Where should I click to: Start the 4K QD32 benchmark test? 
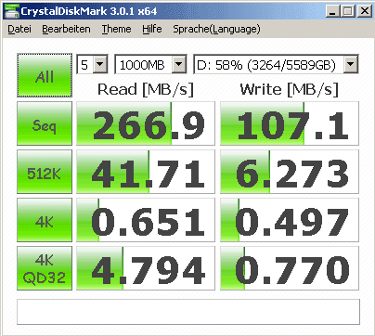(45, 268)
